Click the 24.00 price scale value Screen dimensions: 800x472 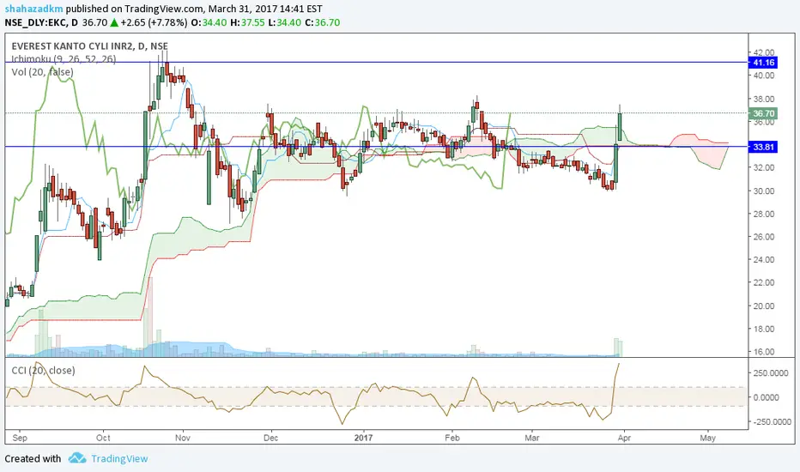764,259
